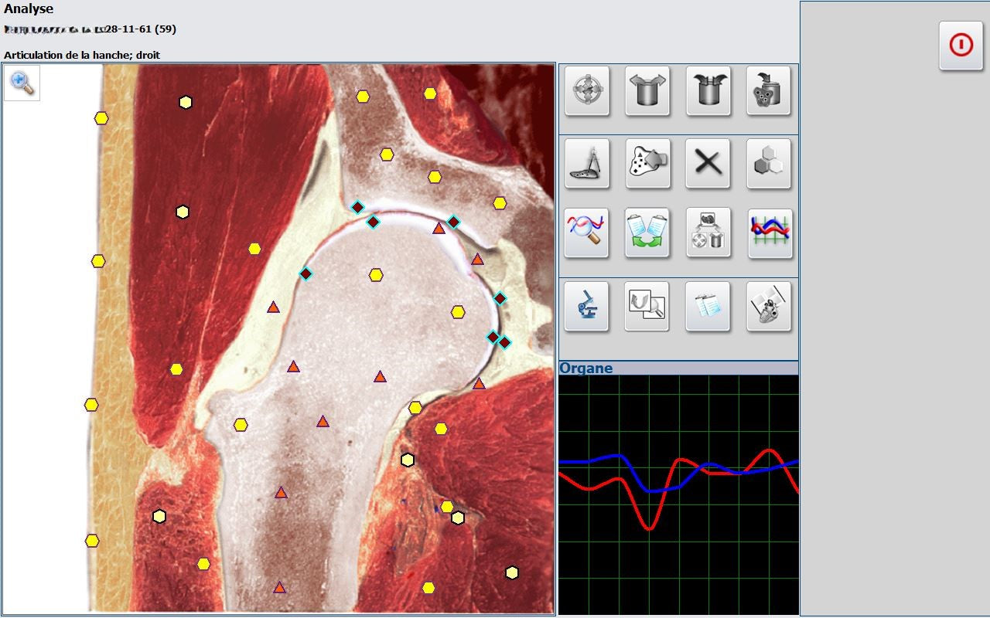This screenshot has width=990, height=618.
Task: Click the organ-to-target-and-cylinder diagram icon
Action: (708, 233)
